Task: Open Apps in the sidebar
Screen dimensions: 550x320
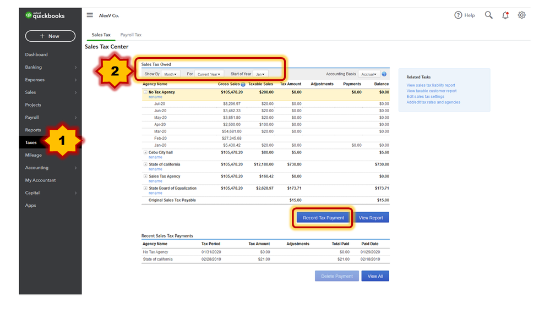Action: point(30,206)
